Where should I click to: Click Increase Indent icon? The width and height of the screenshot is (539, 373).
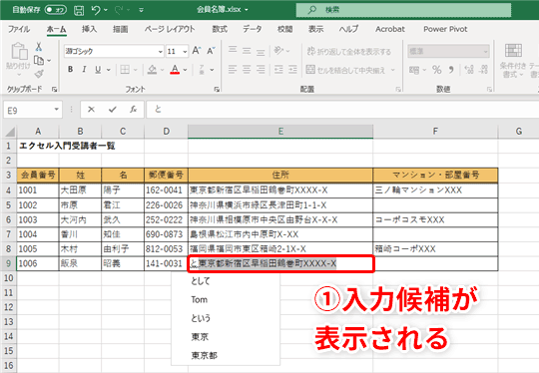292,70
